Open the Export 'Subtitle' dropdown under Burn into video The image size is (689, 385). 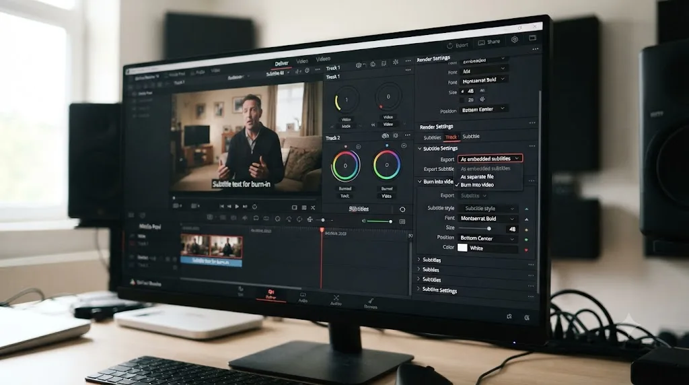tap(473, 196)
